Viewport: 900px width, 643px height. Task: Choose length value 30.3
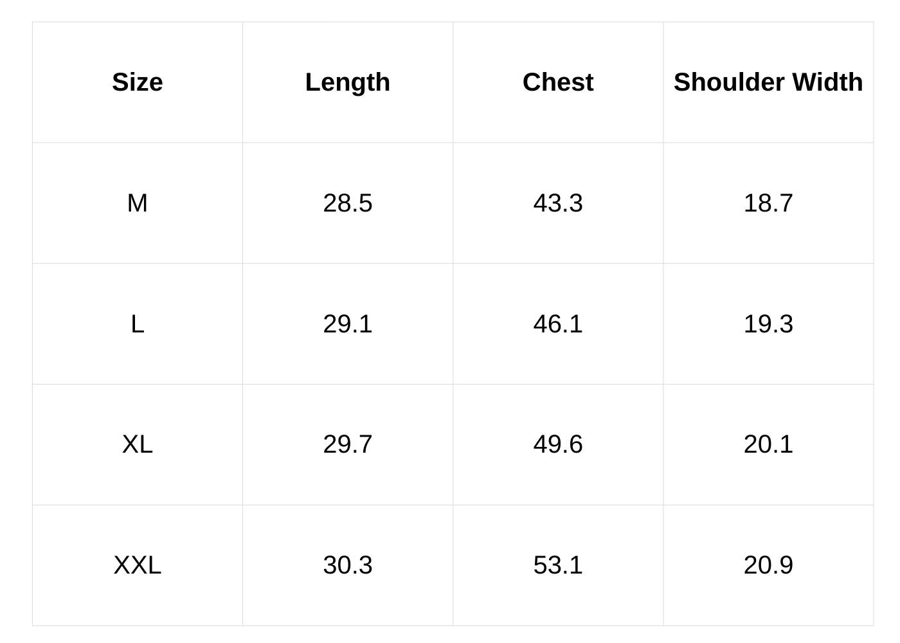[x=347, y=565]
